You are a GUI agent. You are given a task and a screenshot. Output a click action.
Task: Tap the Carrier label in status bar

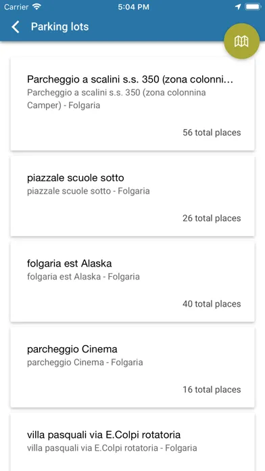(16, 7)
